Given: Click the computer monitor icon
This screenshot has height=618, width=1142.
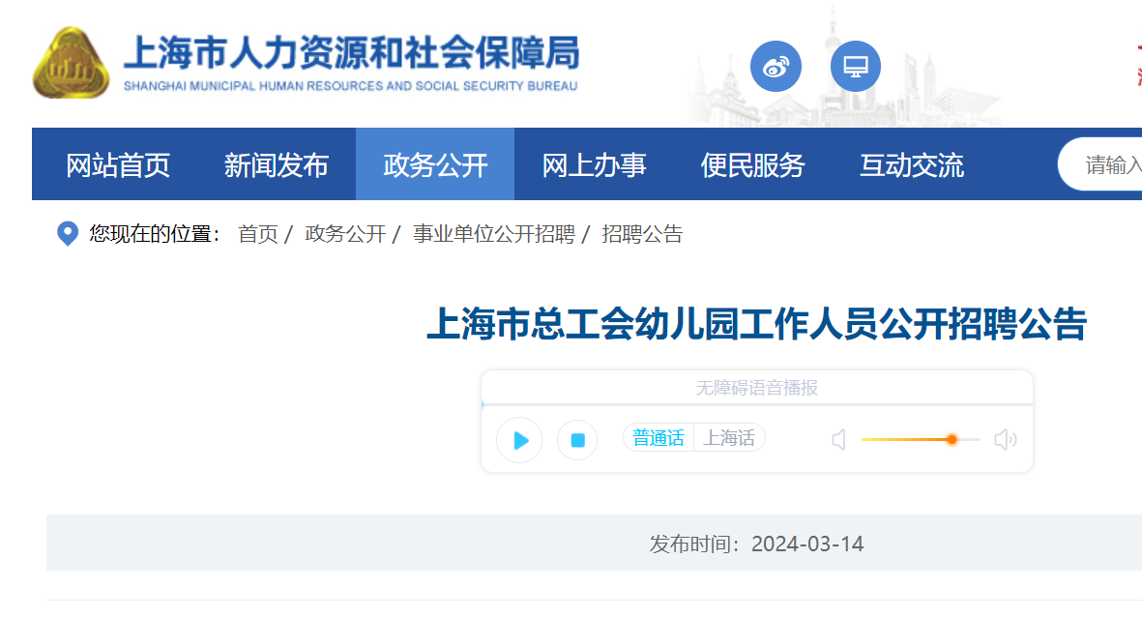Looking at the screenshot, I should click(855, 67).
